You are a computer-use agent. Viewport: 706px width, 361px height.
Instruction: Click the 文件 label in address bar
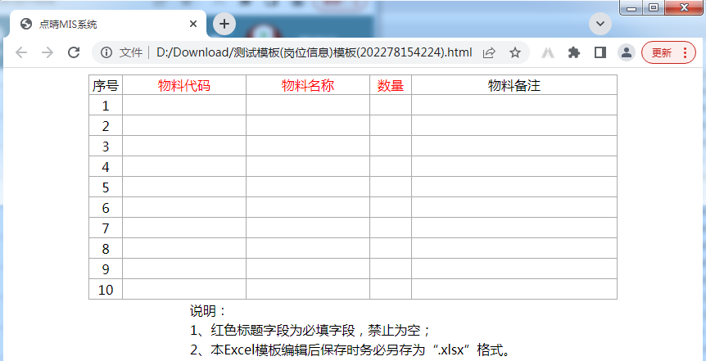tap(130, 52)
